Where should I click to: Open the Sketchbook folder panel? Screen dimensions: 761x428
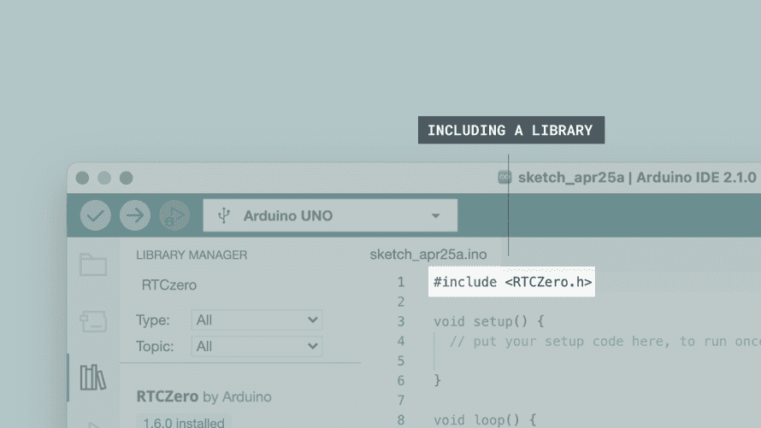click(93, 265)
